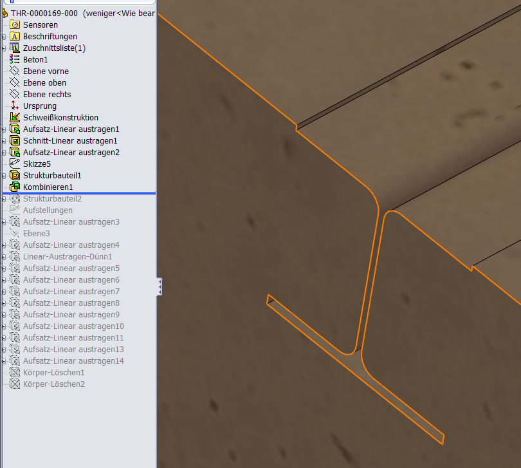Click the Aufsatz-Linear austragen14 greyed icon
This screenshot has width=521, height=468.
pos(15,361)
